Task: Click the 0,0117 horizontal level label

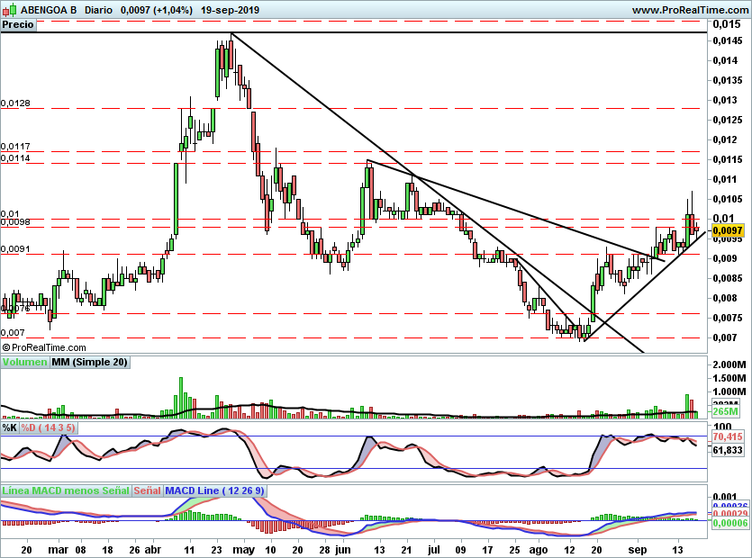Action: point(15,146)
